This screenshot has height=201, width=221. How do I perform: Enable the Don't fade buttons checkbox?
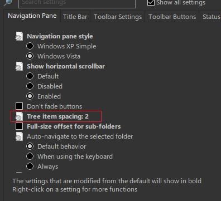[20, 106]
